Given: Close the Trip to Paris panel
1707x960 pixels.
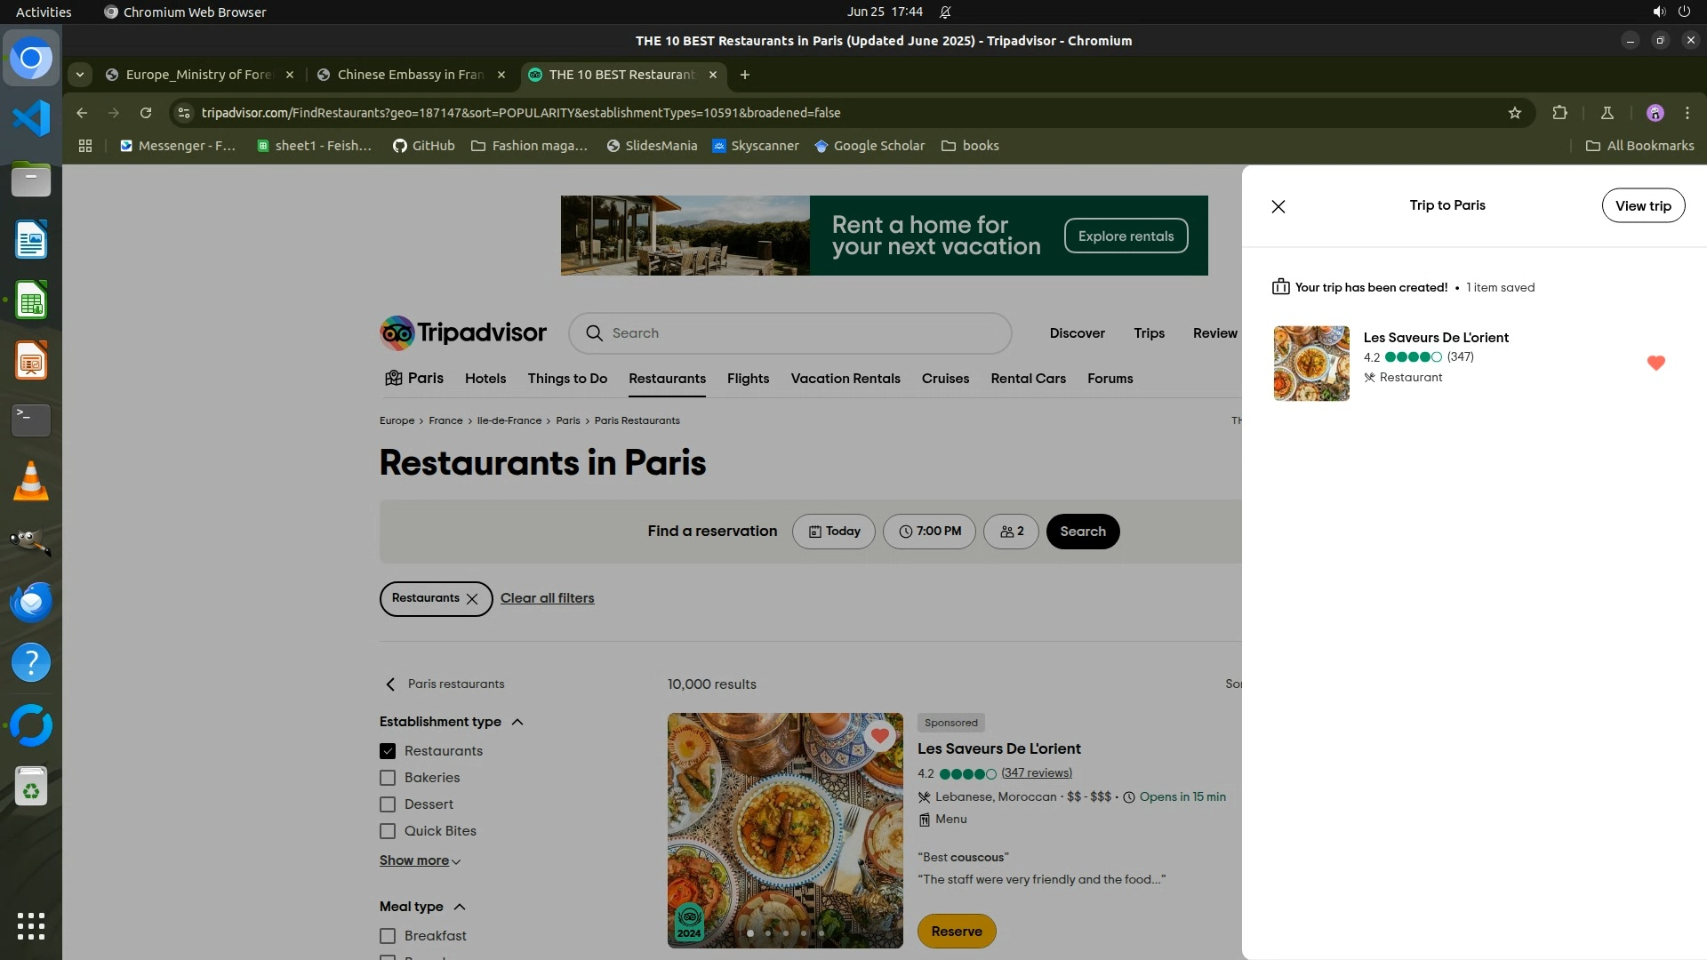Looking at the screenshot, I should [x=1278, y=206].
